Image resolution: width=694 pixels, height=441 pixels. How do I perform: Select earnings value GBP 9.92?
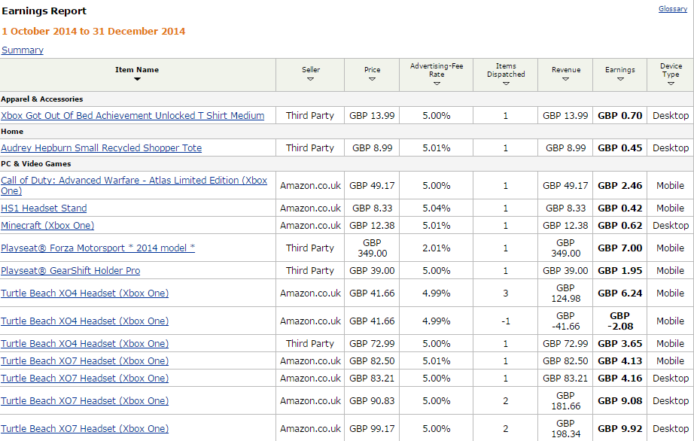[619, 428]
